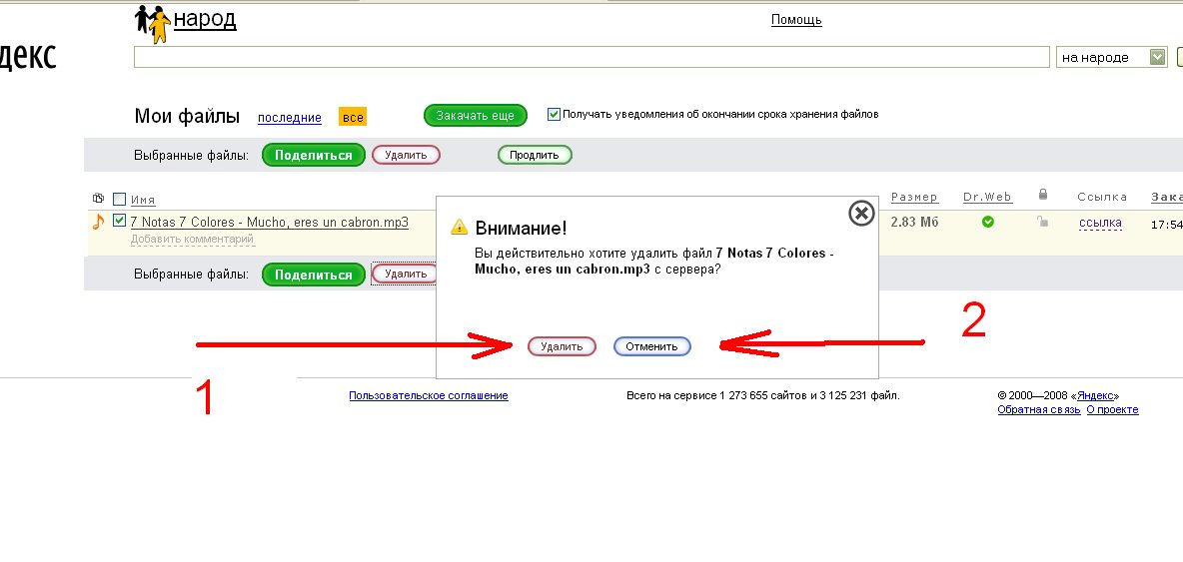This screenshot has height=562, width=1183.
Task: Select the все files tab
Action: point(353,117)
